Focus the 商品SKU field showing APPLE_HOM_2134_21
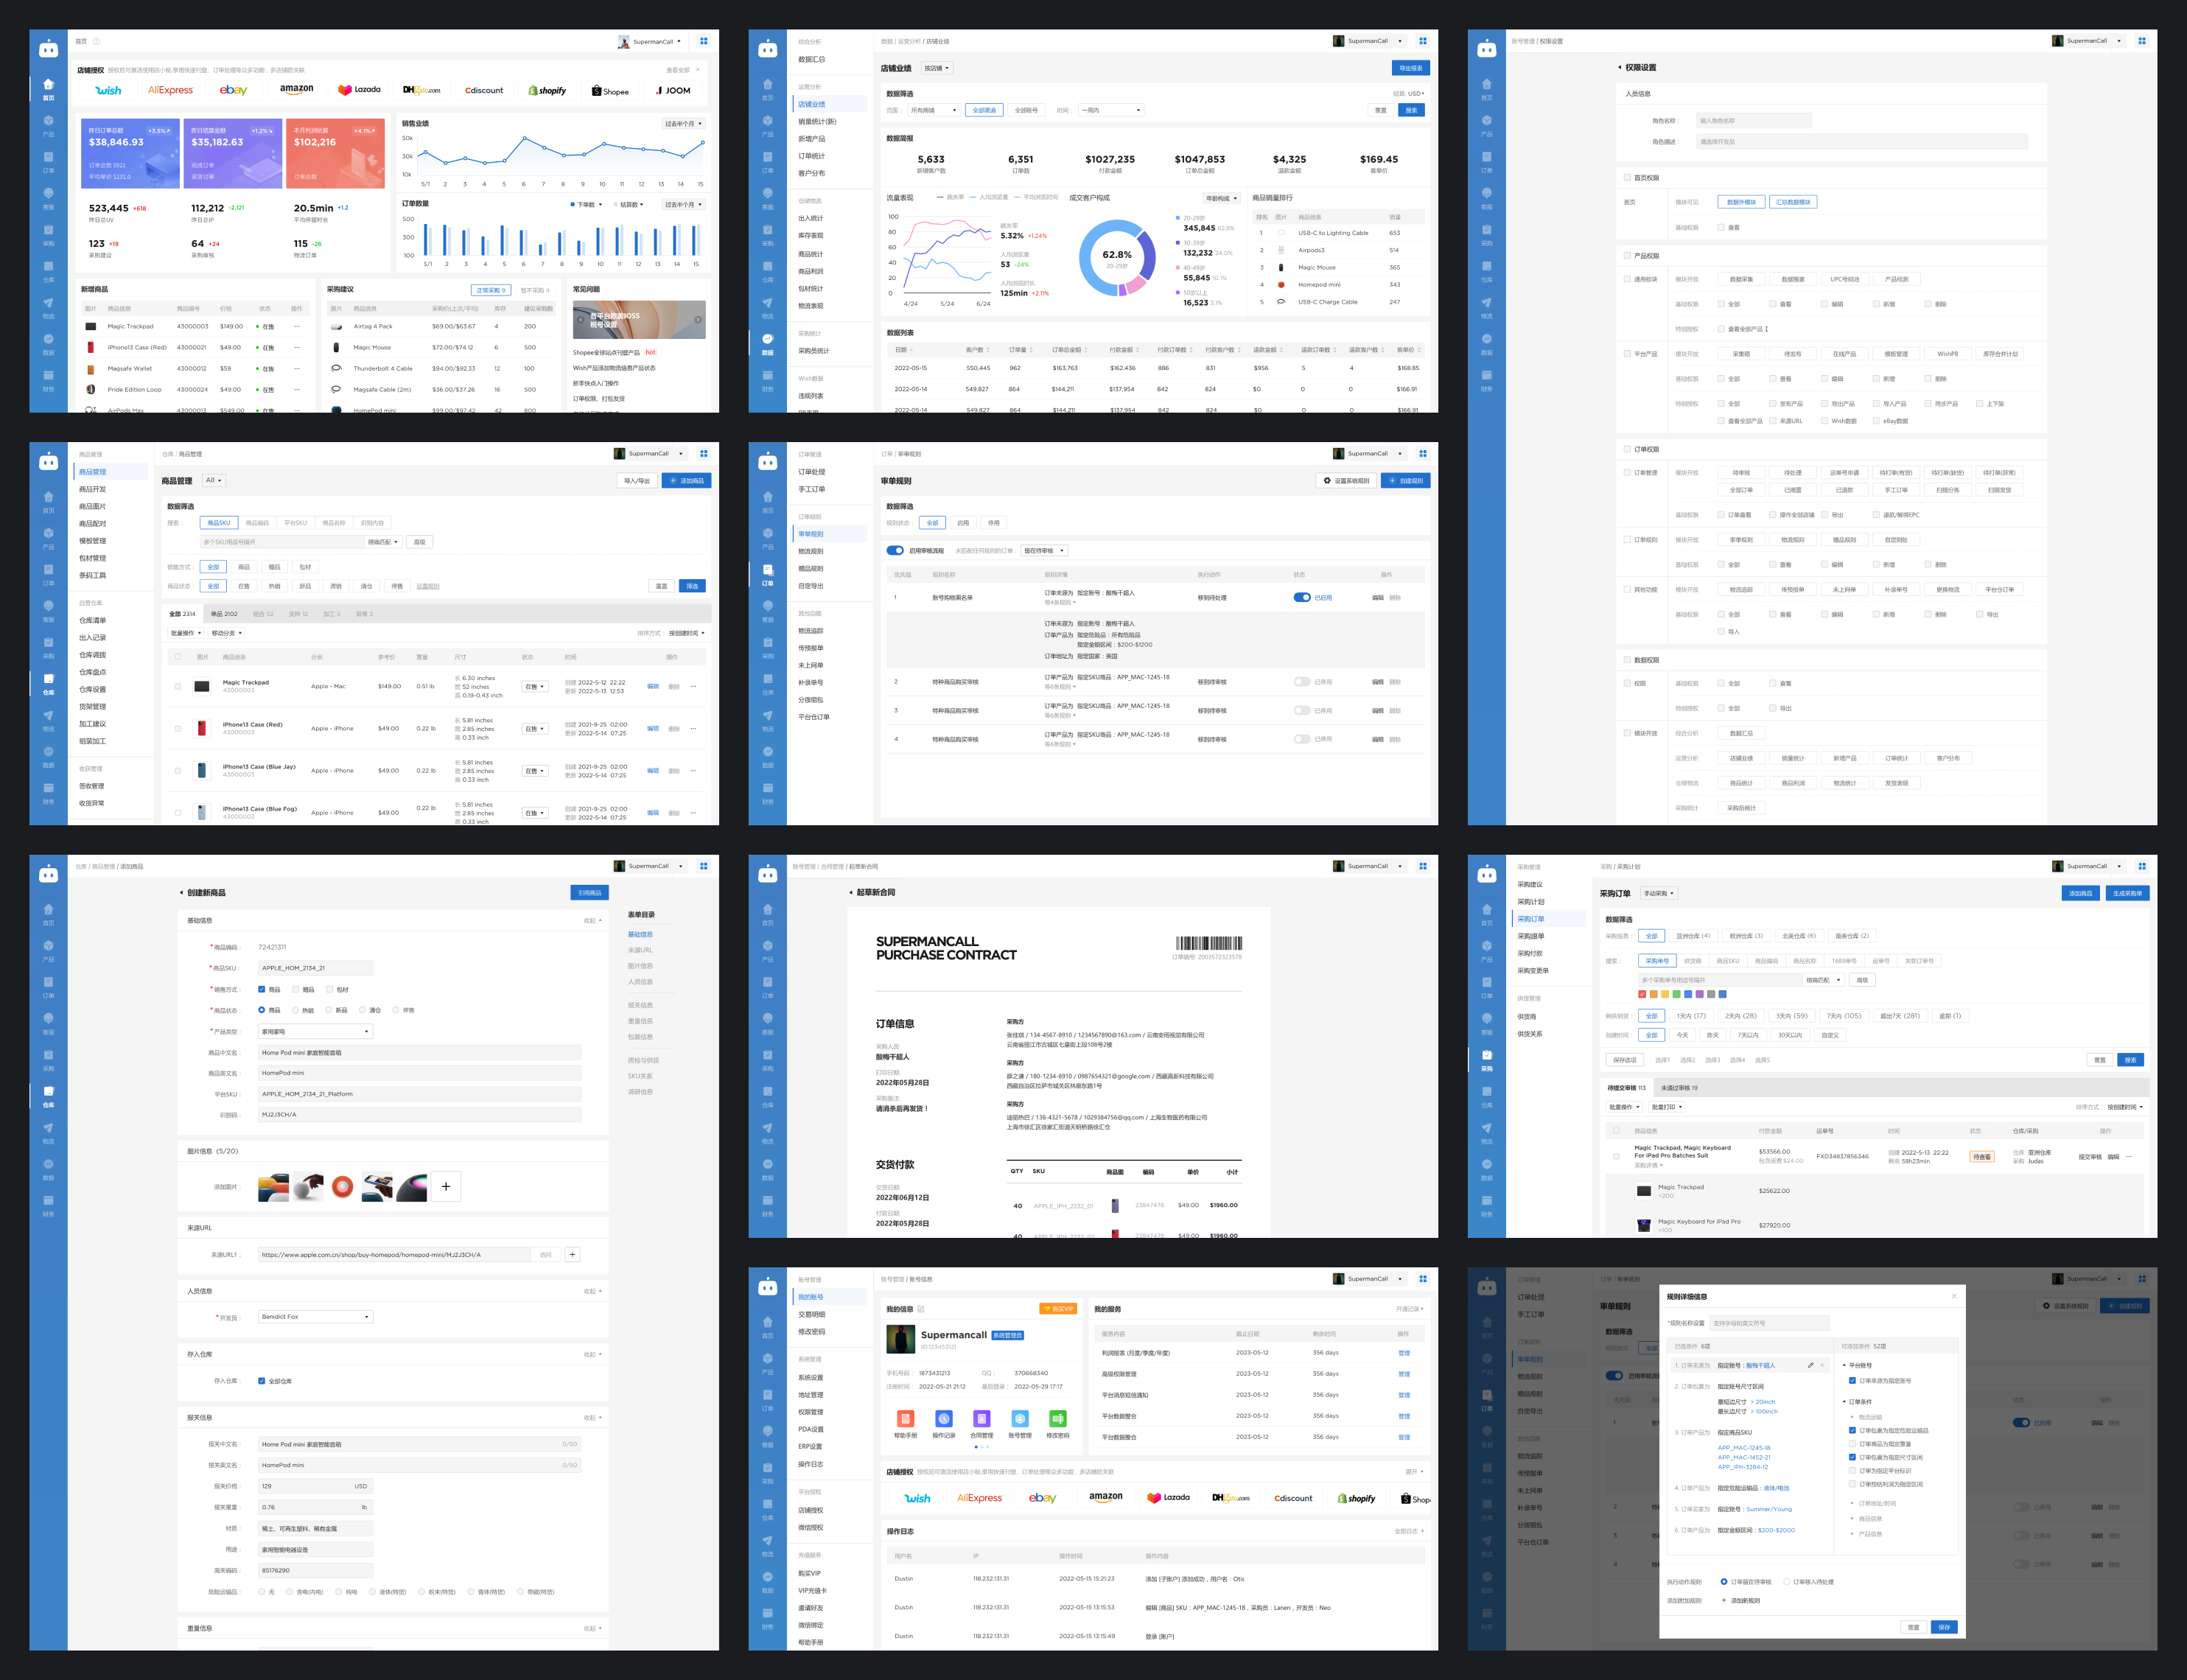This screenshot has height=1680, width=2187. [x=315, y=968]
